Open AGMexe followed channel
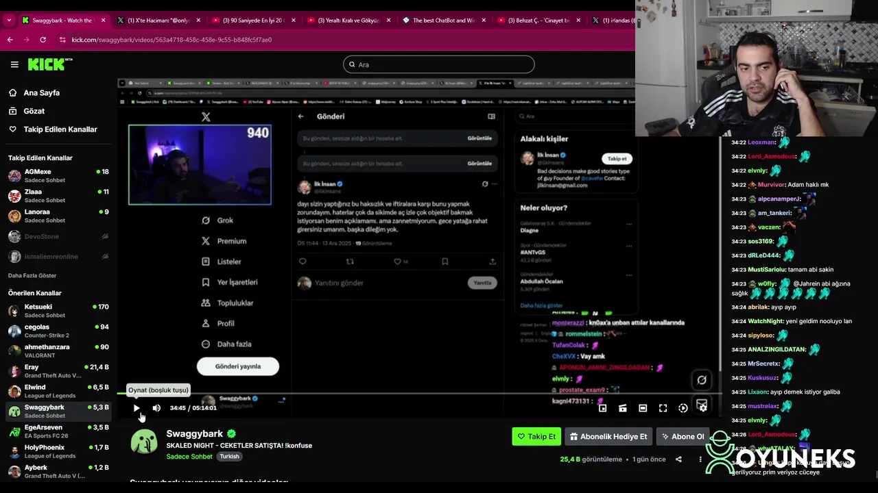The image size is (878, 493). click(58, 176)
